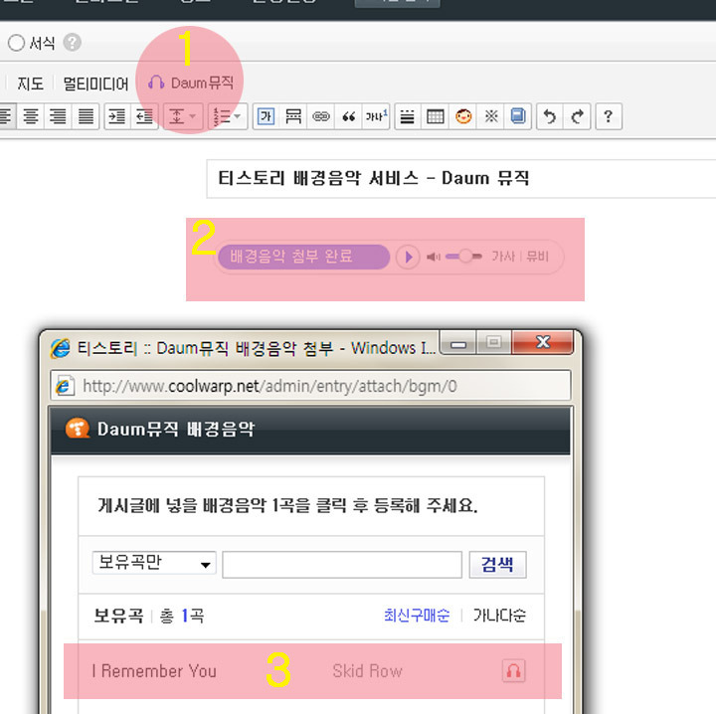Open the emoticon picker
Image resolution: width=716 pixels, height=714 pixels.
463,116
